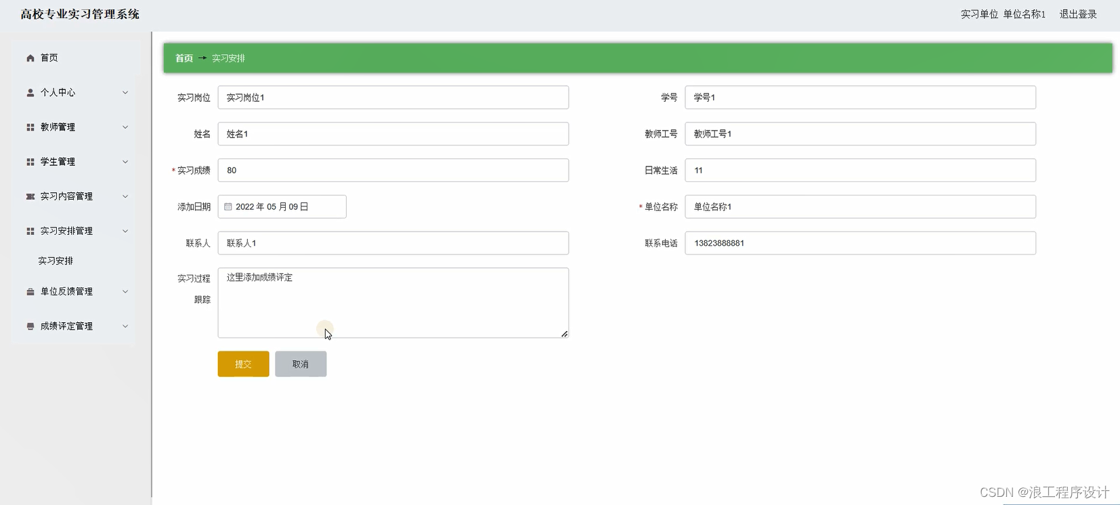Click the 实习安排 breadcrumb text
The width and height of the screenshot is (1120, 505).
tap(228, 58)
